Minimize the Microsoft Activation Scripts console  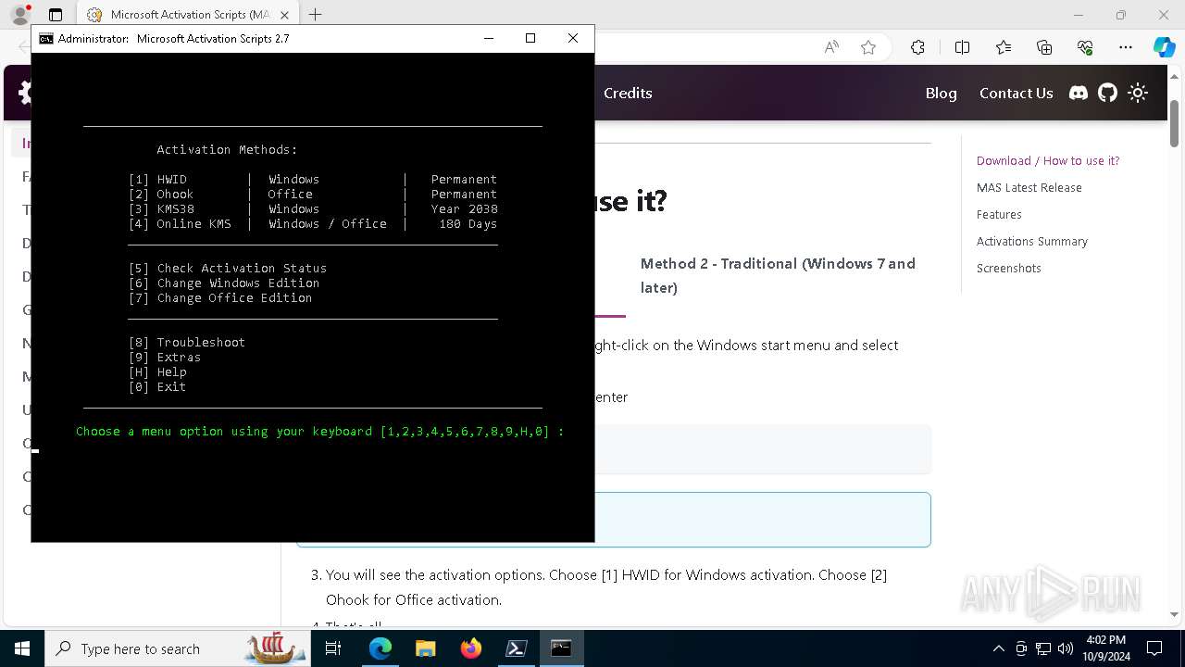(x=488, y=38)
